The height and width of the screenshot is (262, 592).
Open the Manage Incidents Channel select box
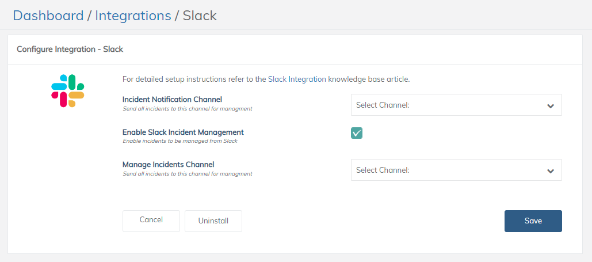pyautogui.click(x=449, y=170)
